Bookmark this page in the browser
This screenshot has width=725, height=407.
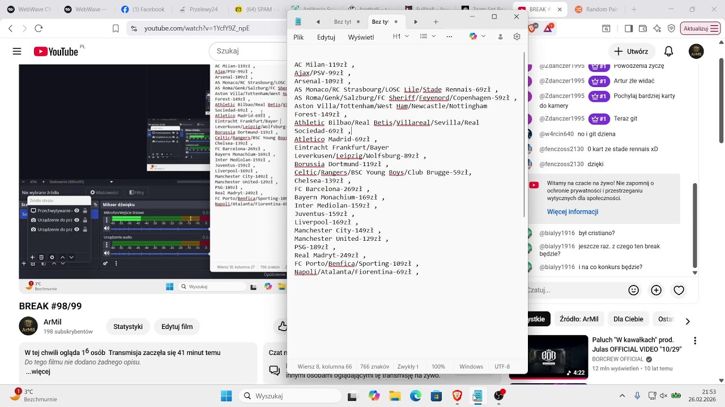tap(116, 28)
